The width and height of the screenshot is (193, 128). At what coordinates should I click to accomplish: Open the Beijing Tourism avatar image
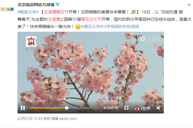[7, 9]
